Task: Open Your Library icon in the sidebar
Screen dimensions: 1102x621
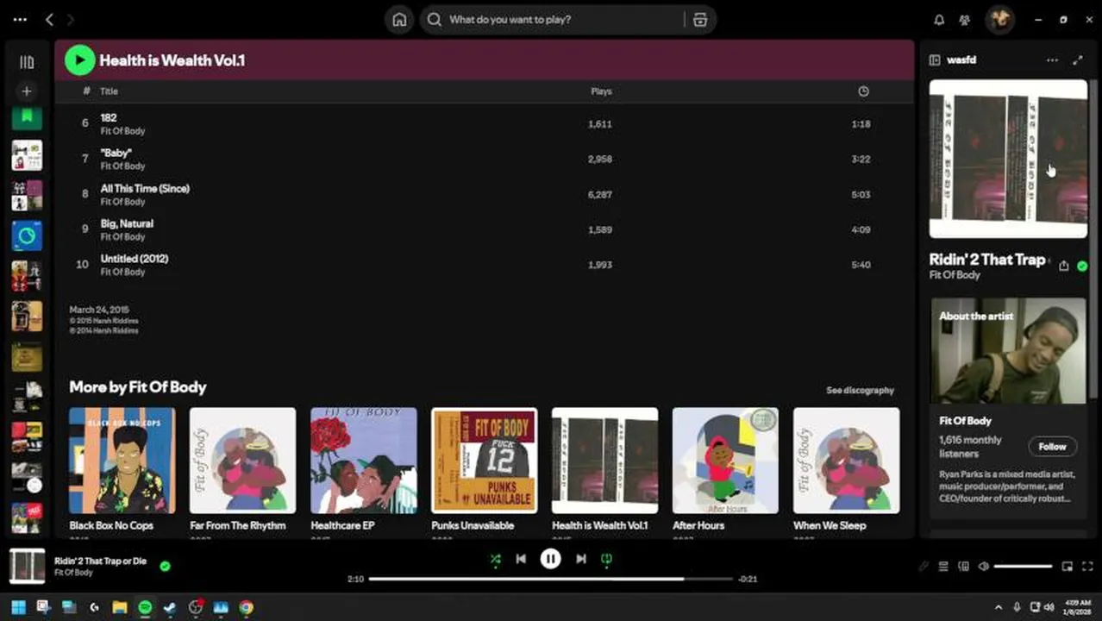Action: pos(27,62)
